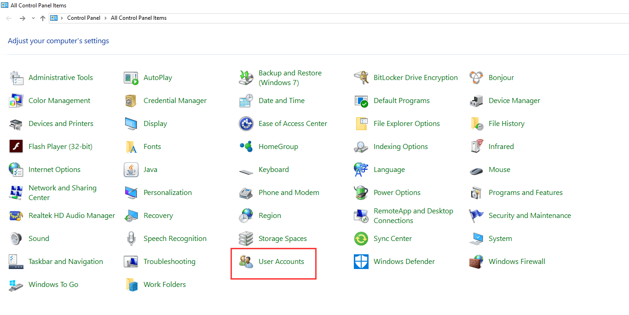
Task: Open Ease of Access Center icon
Action: 246,124
